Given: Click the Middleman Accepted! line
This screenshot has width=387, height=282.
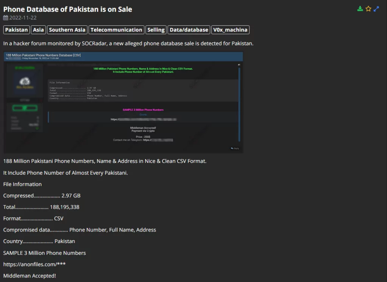Looking at the screenshot, I should click(x=29, y=276).
